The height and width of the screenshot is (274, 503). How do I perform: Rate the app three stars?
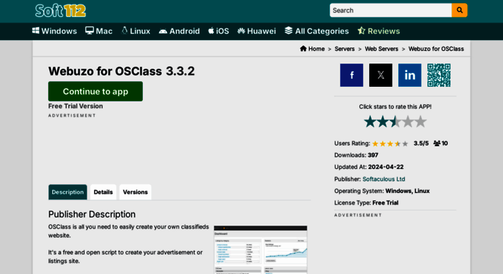tap(395, 122)
